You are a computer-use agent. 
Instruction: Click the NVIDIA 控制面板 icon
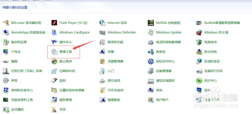tap(151, 23)
